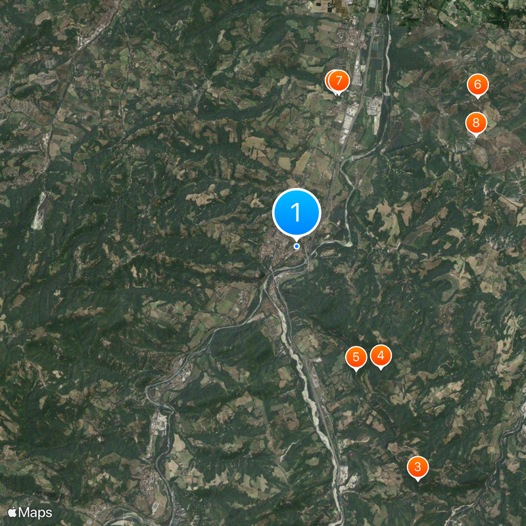
Task: Click the river confluence below the central town
Action: 270,274
